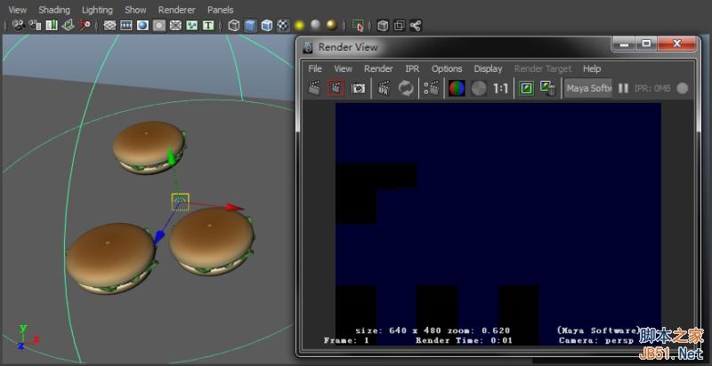Select the right burger model

212,242
